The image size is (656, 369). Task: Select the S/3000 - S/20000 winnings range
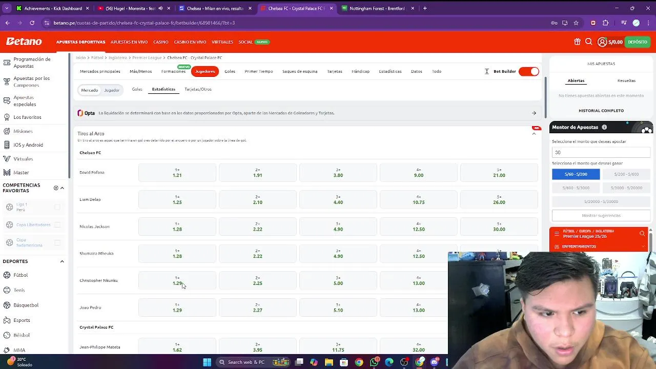pos(626,188)
